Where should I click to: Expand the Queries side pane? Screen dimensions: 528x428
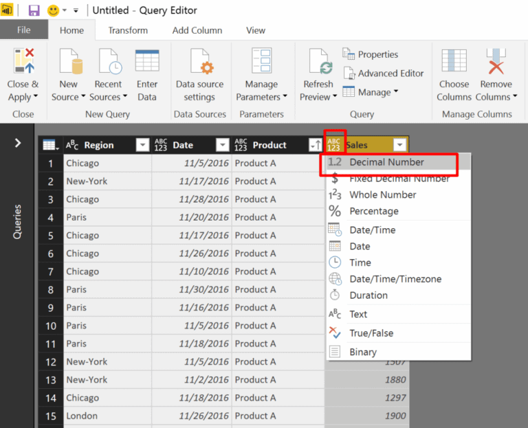pyautogui.click(x=18, y=143)
